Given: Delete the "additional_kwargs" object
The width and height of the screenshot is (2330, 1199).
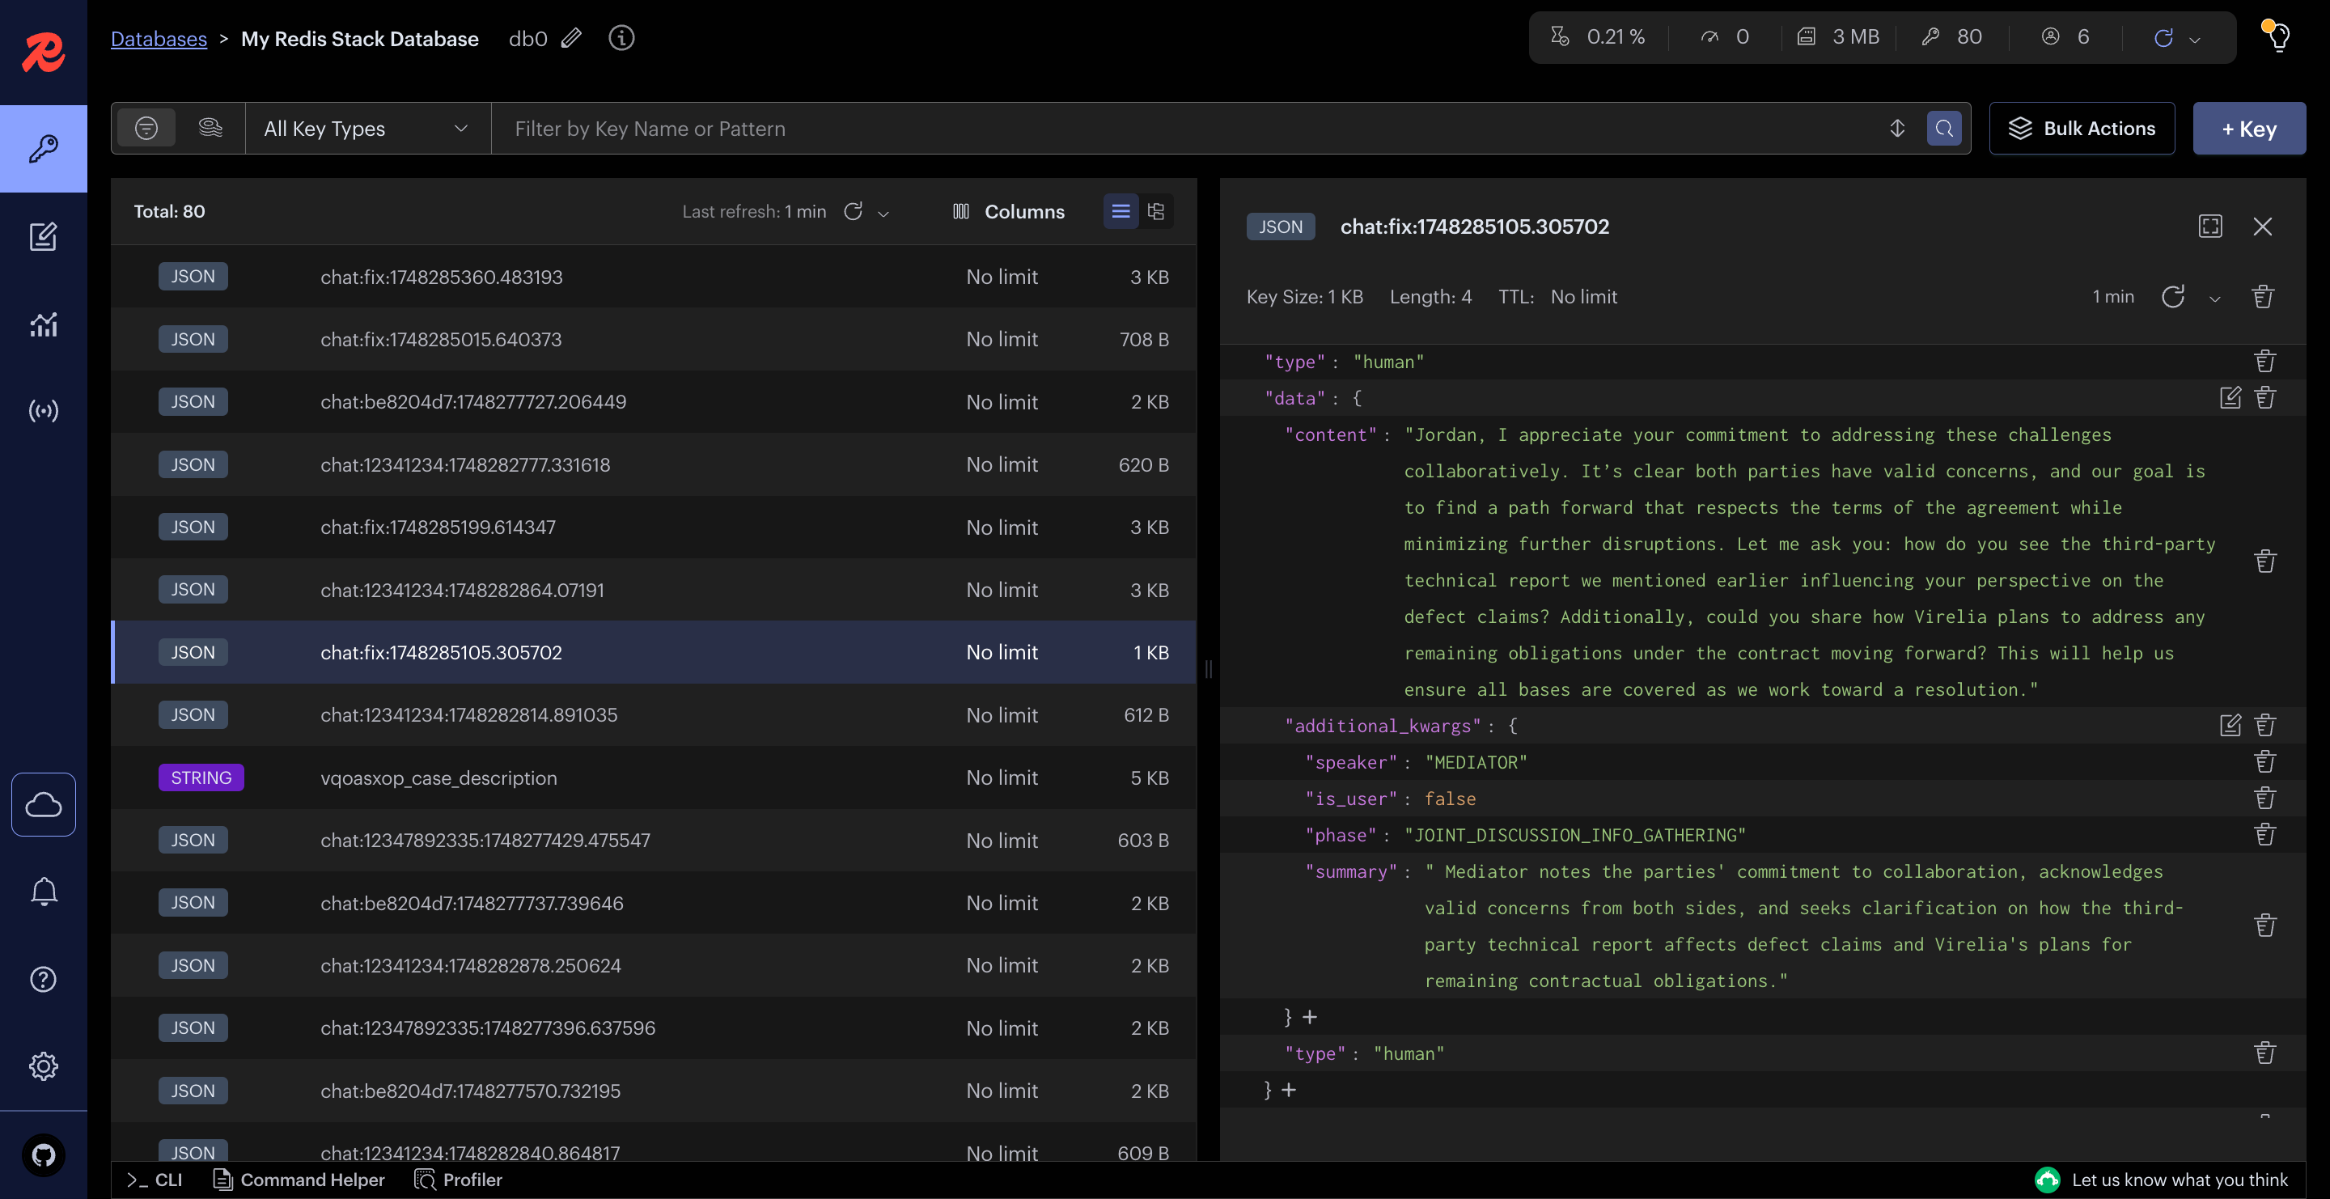Looking at the screenshot, I should (x=2265, y=725).
